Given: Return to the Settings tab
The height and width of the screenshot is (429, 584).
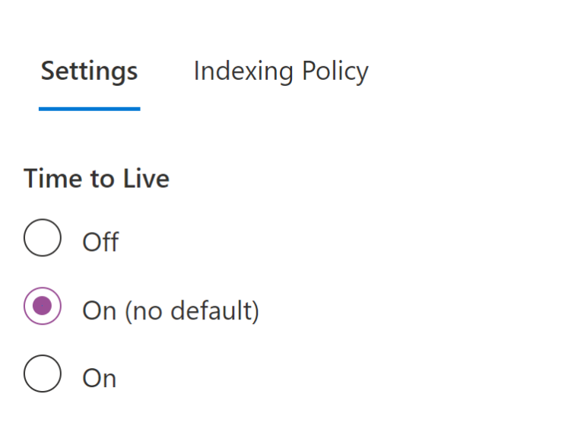Looking at the screenshot, I should click(89, 71).
